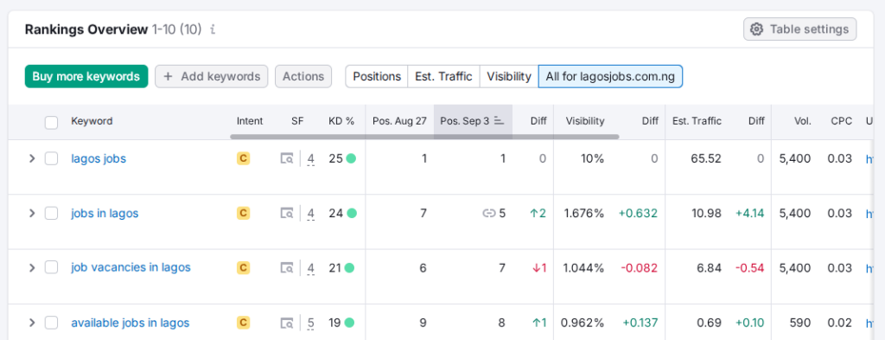Expand the jobs in lagos row

(x=32, y=214)
